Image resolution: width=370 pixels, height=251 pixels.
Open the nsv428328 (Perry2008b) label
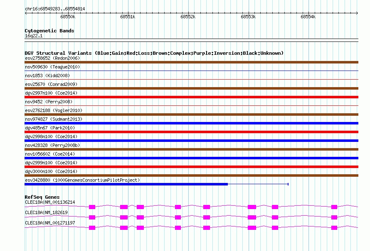[52, 145]
